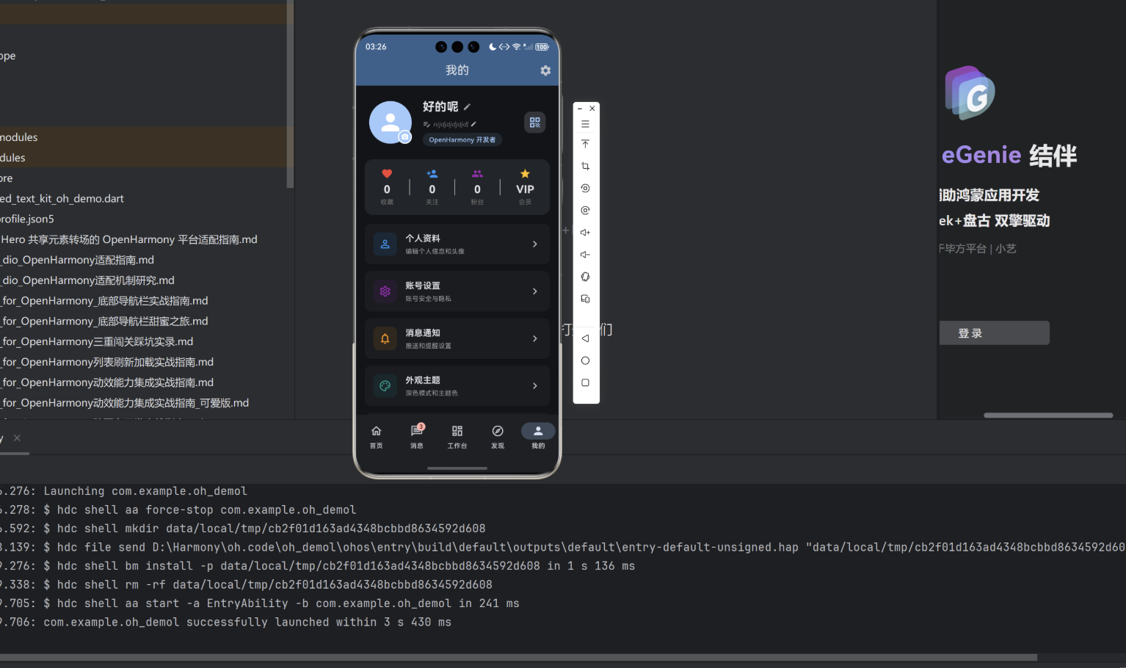Open 个人资料 row chevron

click(534, 244)
